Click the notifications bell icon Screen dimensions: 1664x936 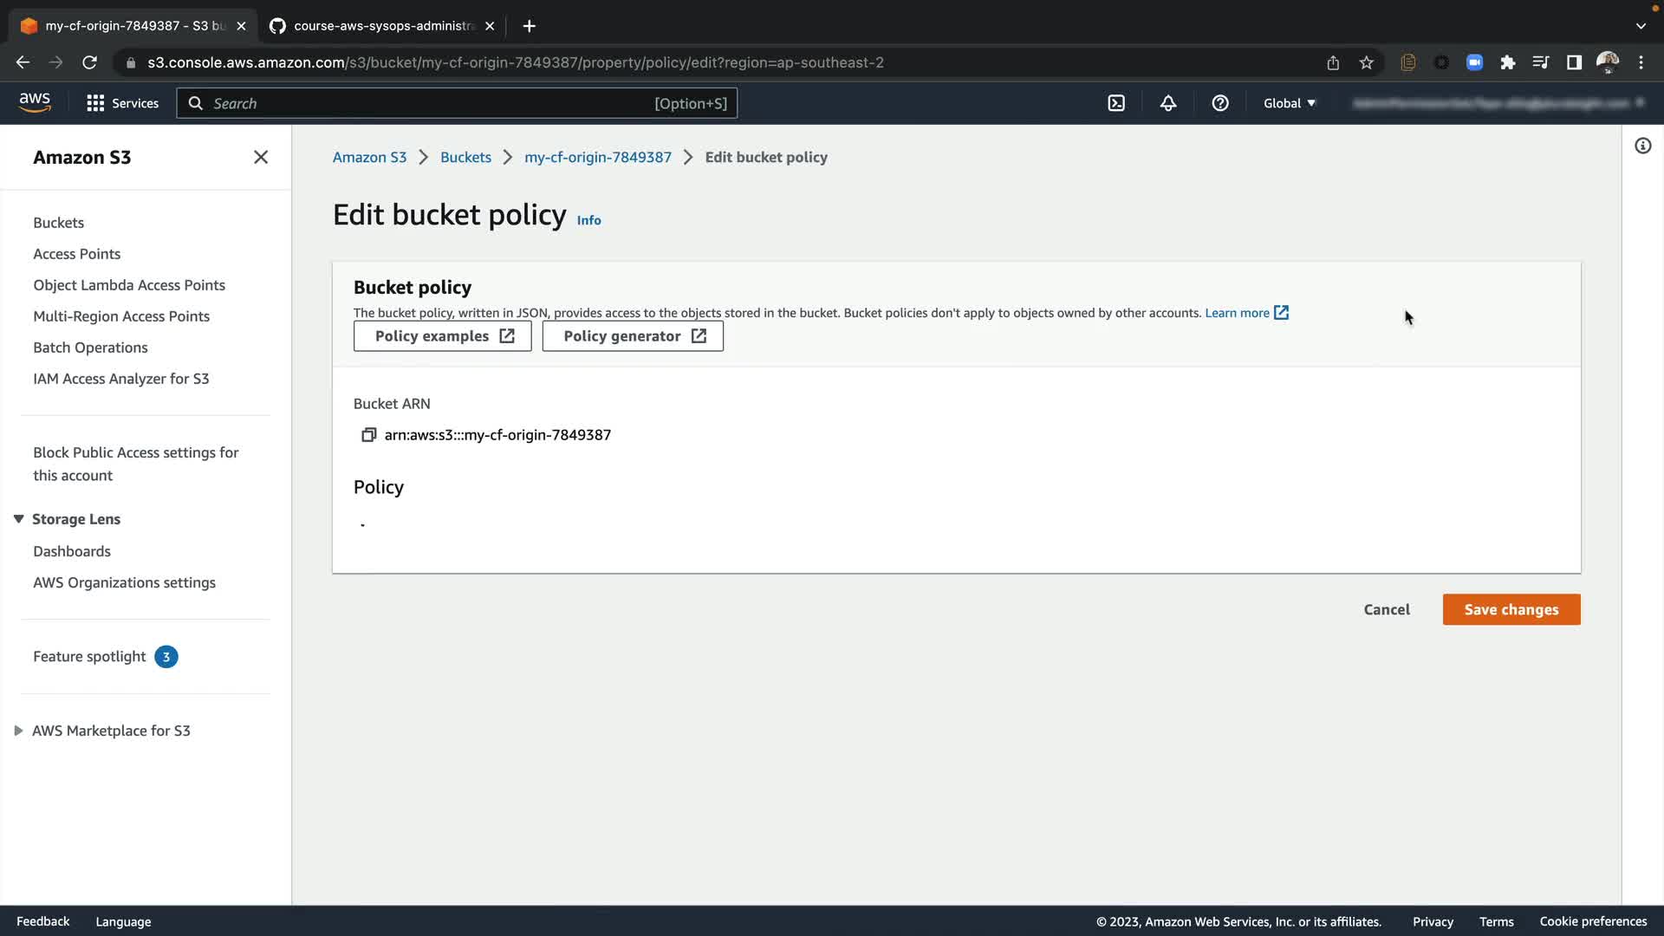tap(1168, 103)
